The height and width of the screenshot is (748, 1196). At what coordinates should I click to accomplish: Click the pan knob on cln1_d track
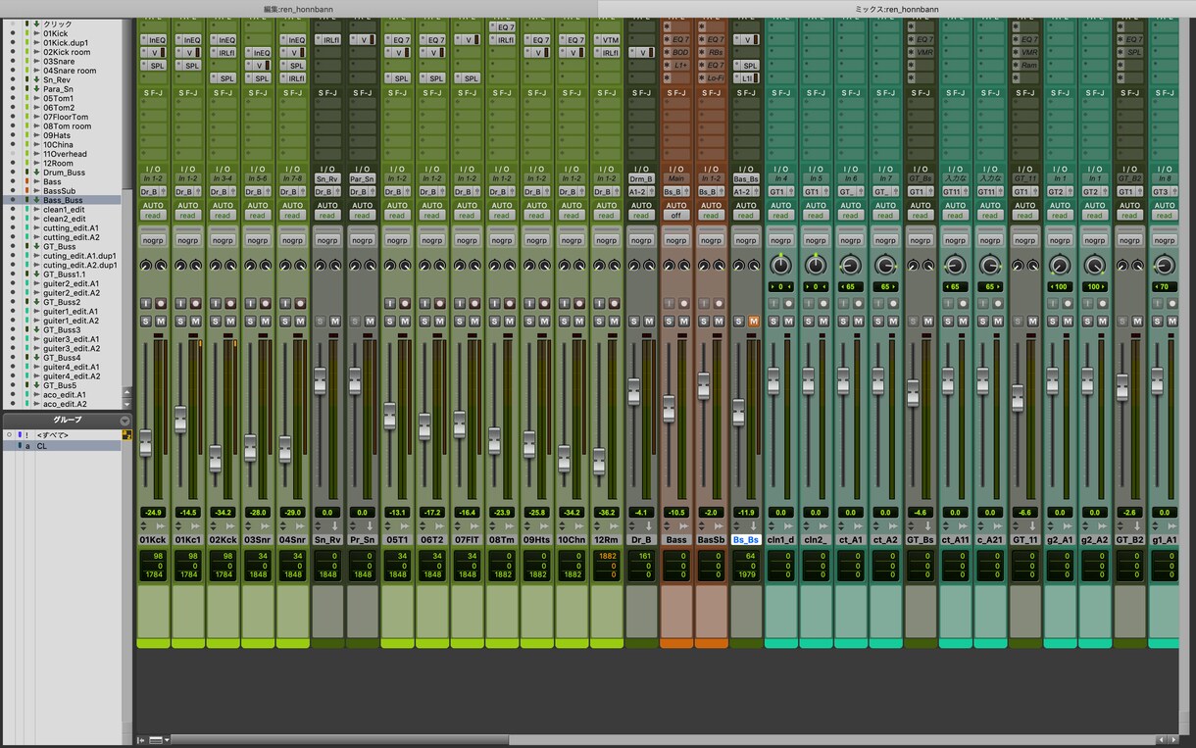pyautogui.click(x=780, y=265)
